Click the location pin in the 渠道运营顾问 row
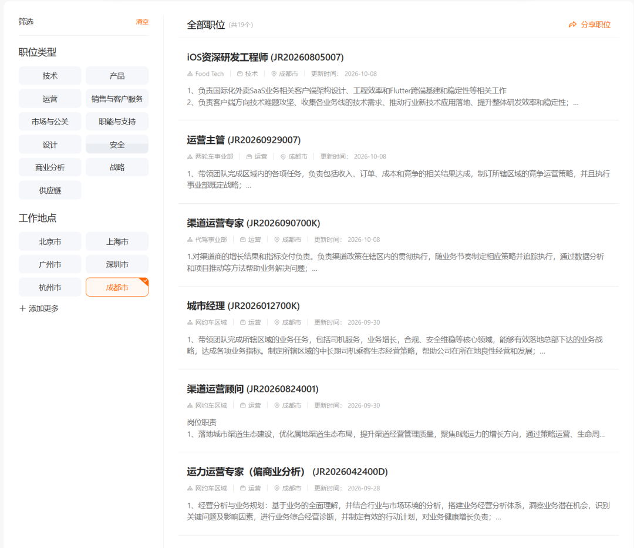 coord(277,405)
